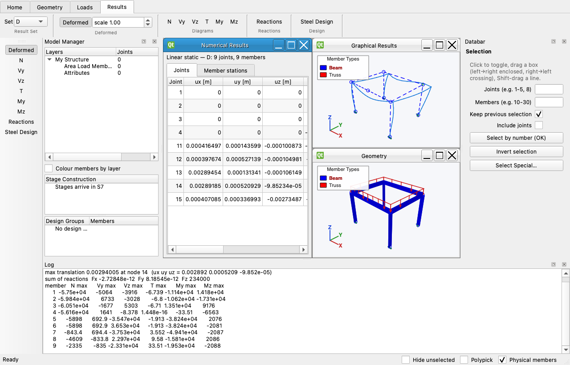Select Mz in left sidebar
Viewport: 570px width, 365px height.
point(21,111)
